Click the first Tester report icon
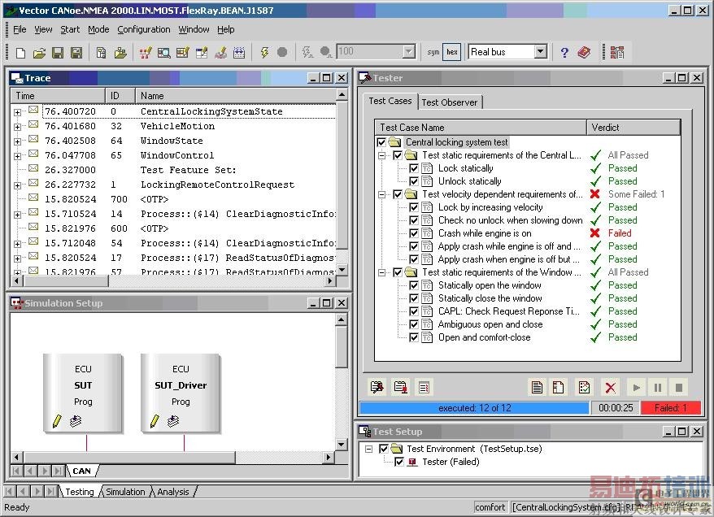The image size is (714, 517). [377, 387]
